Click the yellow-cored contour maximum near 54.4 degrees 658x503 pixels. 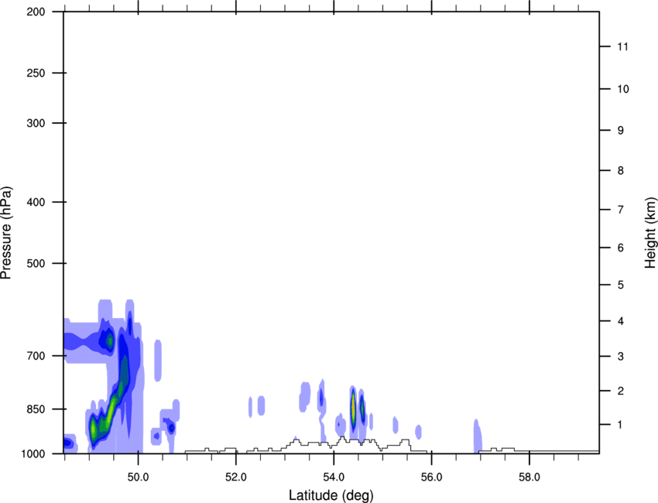coord(353,409)
